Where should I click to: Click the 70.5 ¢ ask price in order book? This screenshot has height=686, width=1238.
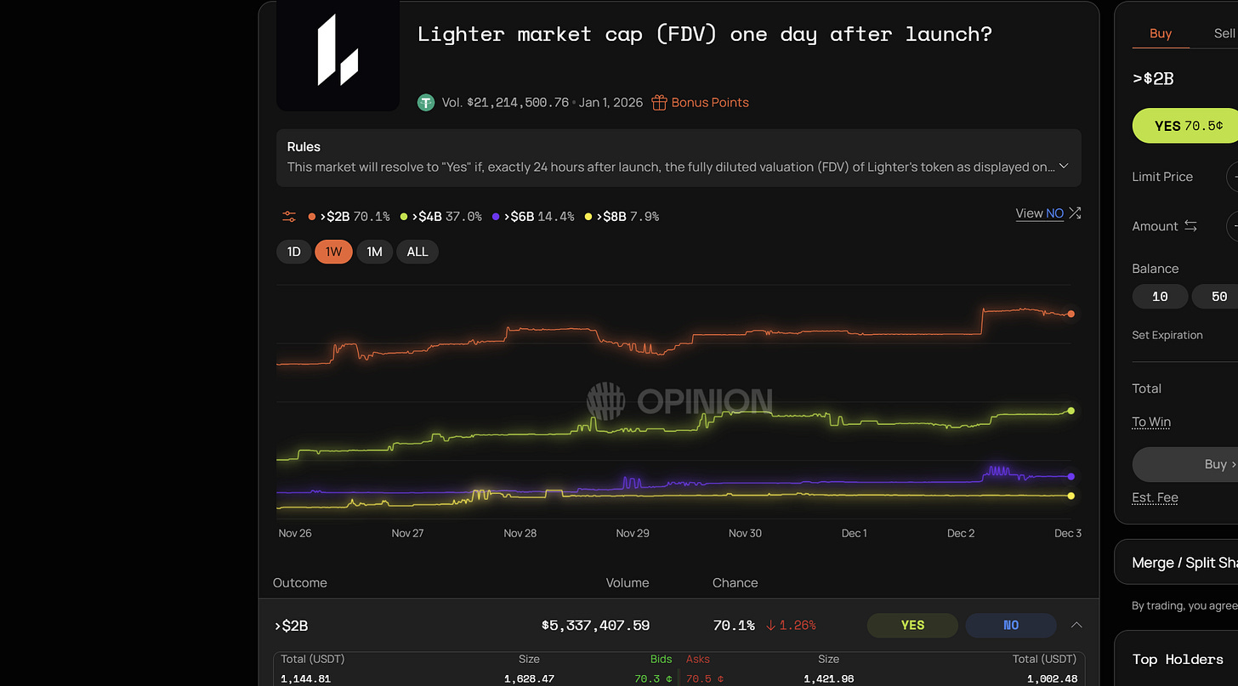click(x=703, y=679)
